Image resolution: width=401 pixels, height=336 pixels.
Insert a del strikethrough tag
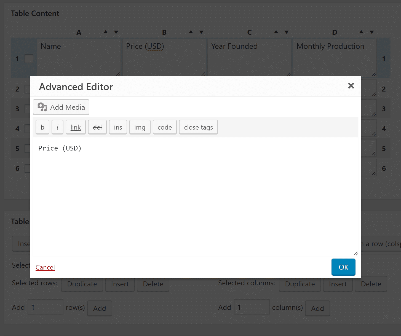(97, 127)
